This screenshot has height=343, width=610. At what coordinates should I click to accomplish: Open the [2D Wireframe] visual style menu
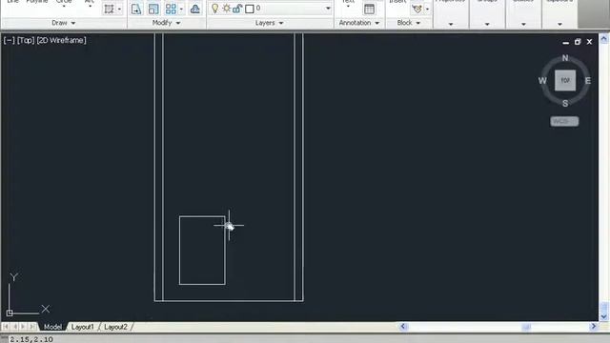coord(61,40)
